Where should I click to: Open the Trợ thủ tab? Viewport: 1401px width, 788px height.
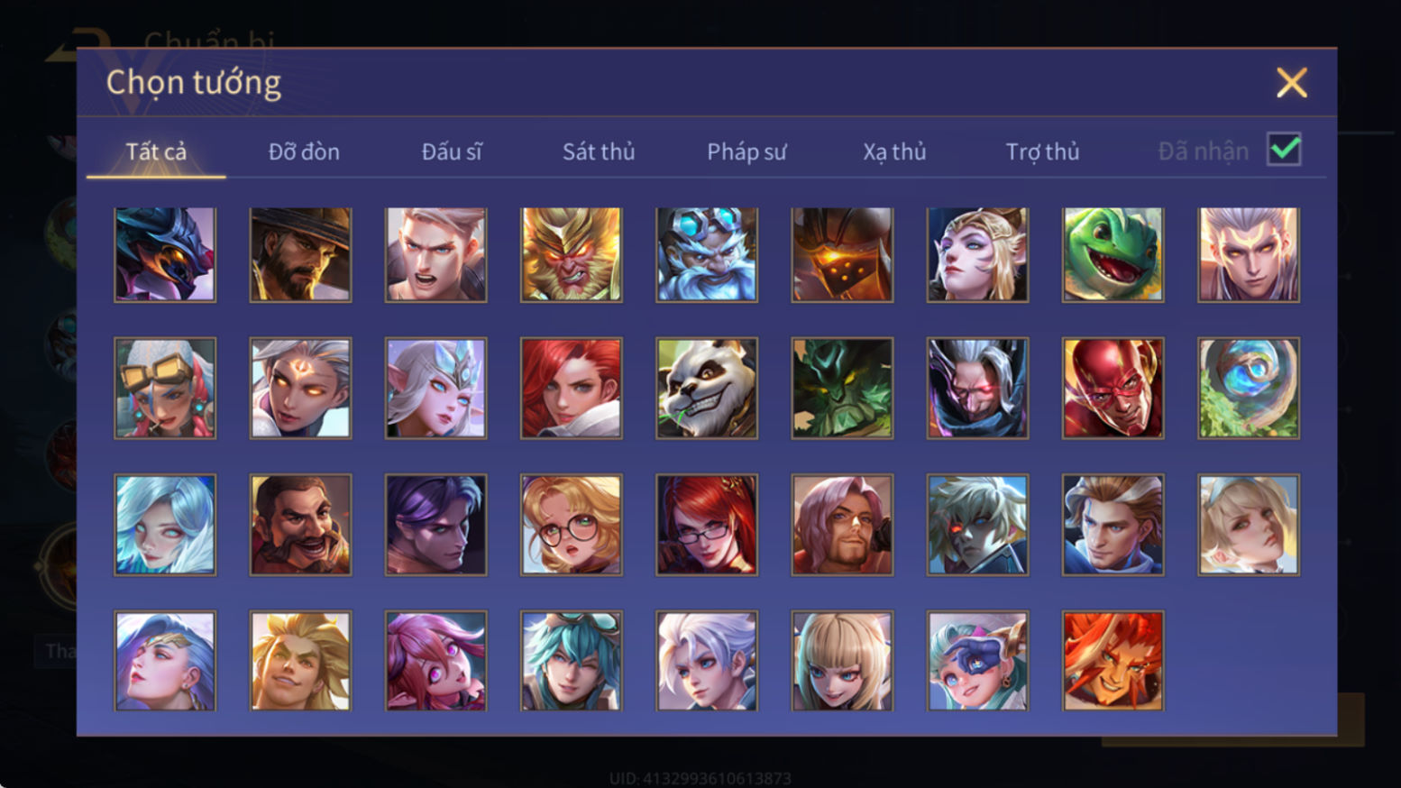[1042, 151]
